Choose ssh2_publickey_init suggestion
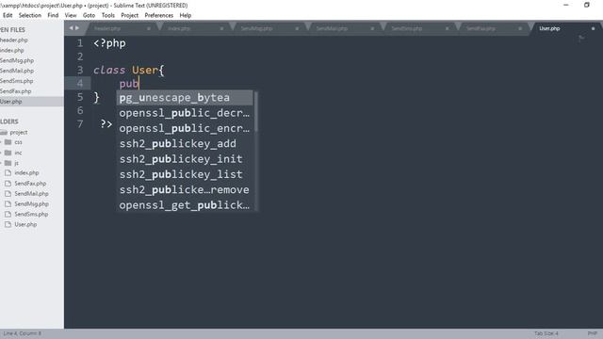Image resolution: width=603 pixels, height=339 pixels. tap(185, 159)
